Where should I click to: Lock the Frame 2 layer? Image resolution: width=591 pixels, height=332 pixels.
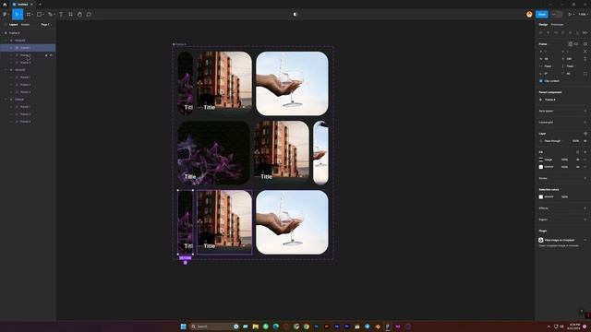click(47, 55)
